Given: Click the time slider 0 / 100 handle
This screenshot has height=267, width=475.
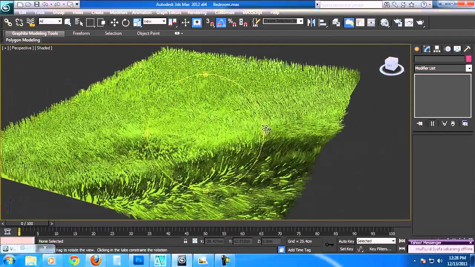Looking at the screenshot, I should [x=27, y=224].
